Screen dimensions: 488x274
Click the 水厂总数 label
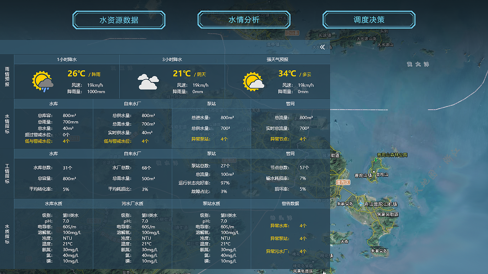click(x=122, y=168)
